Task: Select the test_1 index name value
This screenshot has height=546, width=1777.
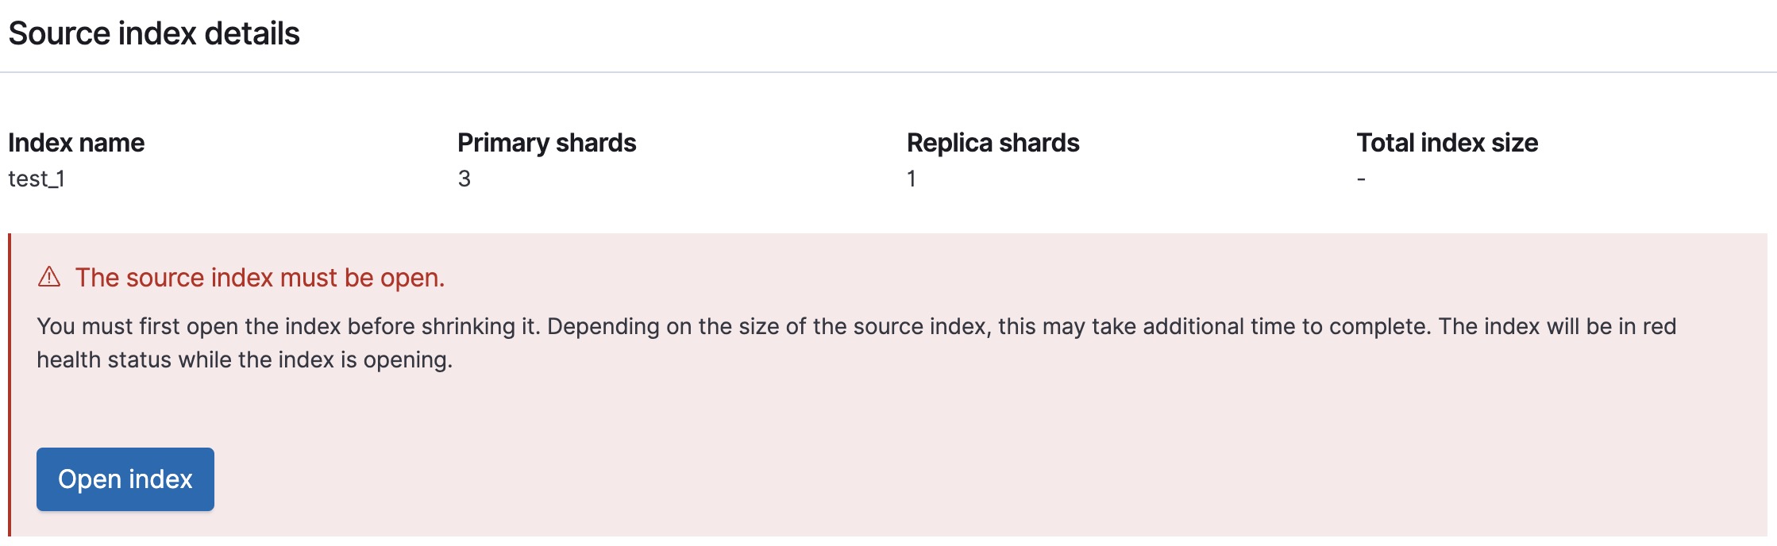Action: [37, 179]
